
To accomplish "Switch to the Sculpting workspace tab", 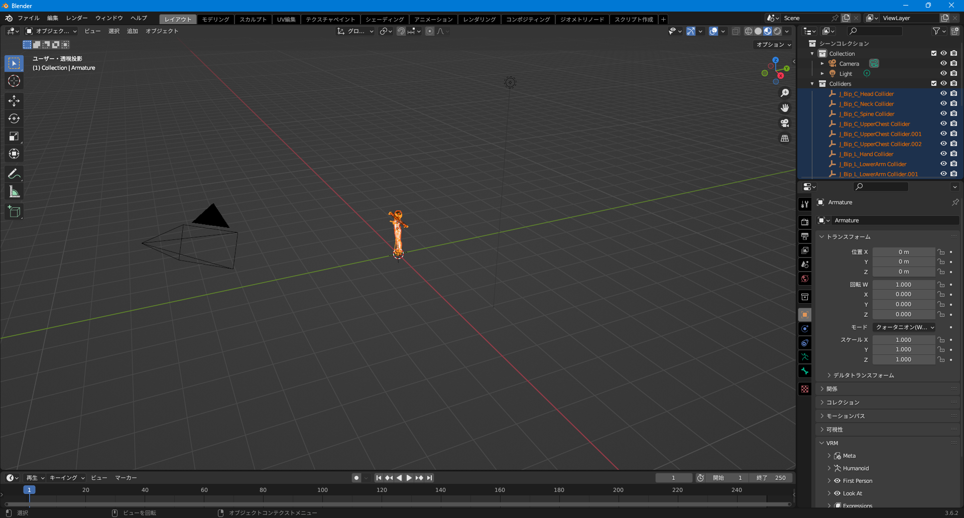I will pyautogui.click(x=253, y=19).
